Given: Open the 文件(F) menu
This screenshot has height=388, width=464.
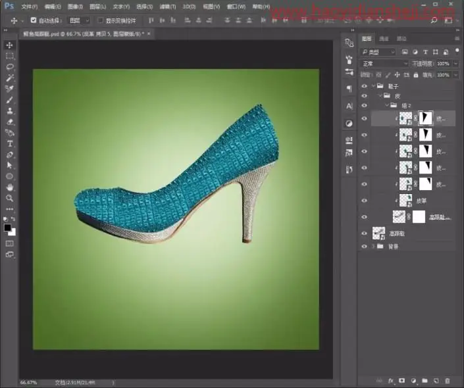Looking at the screenshot, I should coord(29,7).
